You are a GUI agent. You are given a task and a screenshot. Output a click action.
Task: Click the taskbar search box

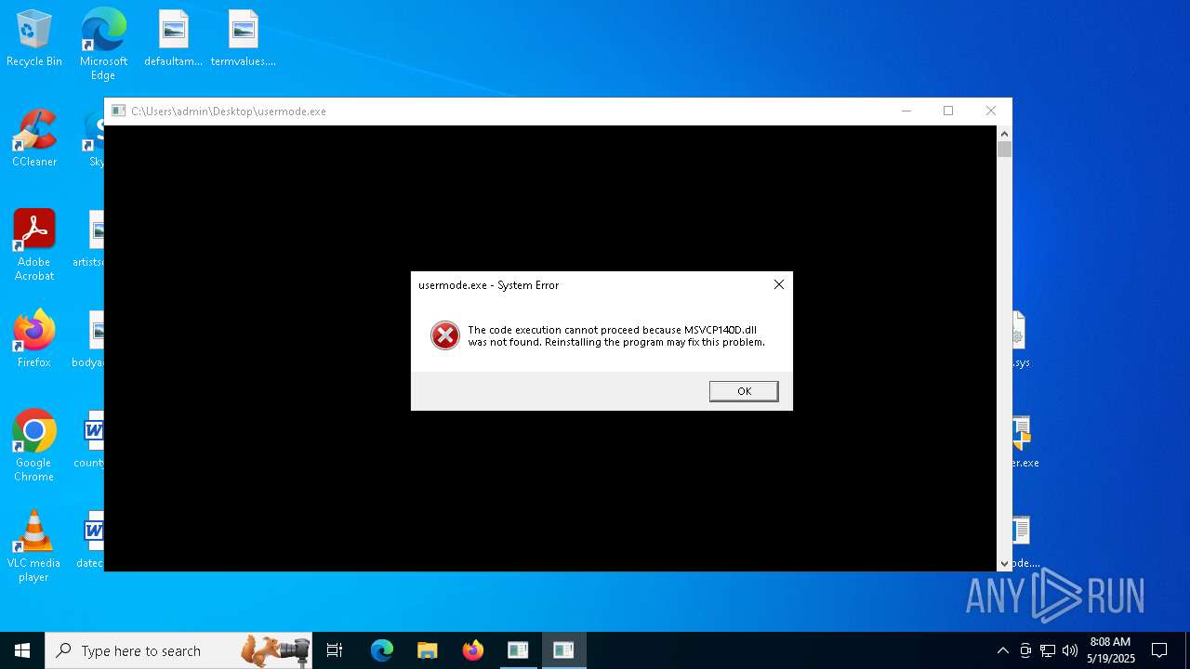(178, 650)
